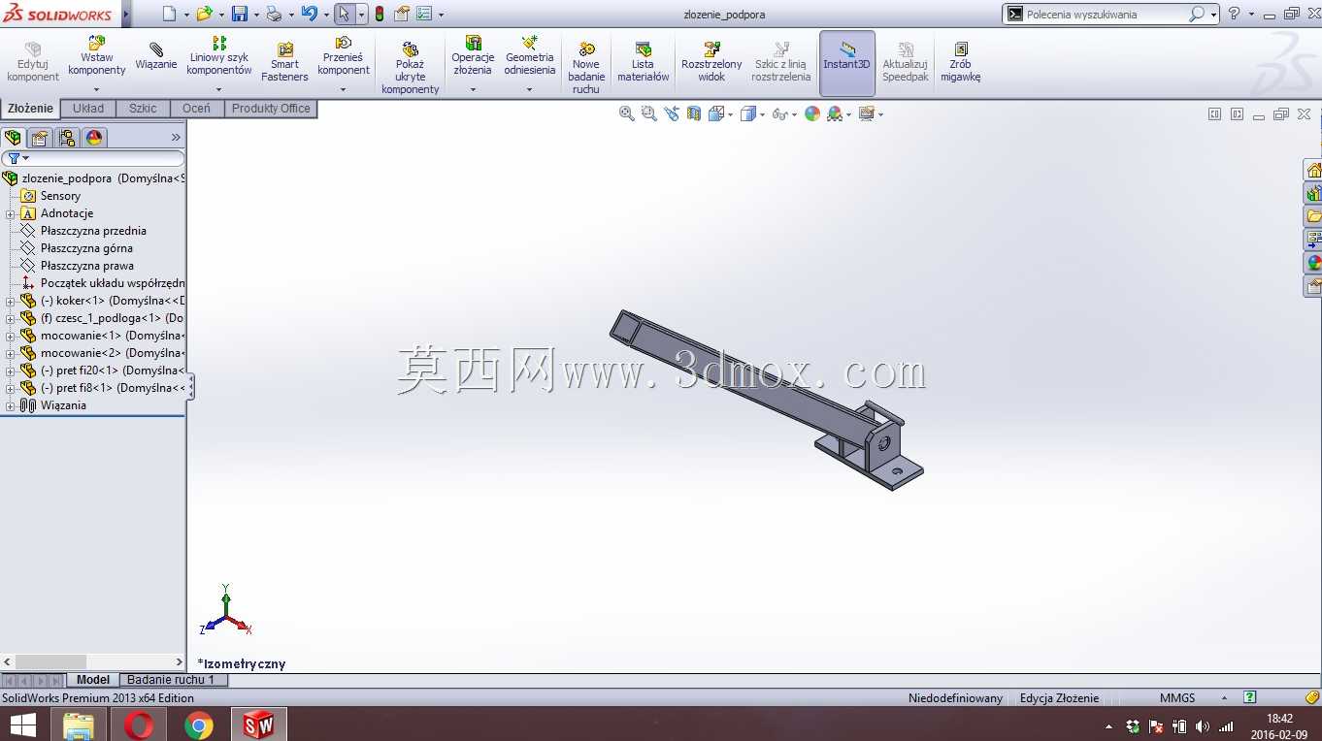Click the Geometria odniesienia tool

coord(530,57)
